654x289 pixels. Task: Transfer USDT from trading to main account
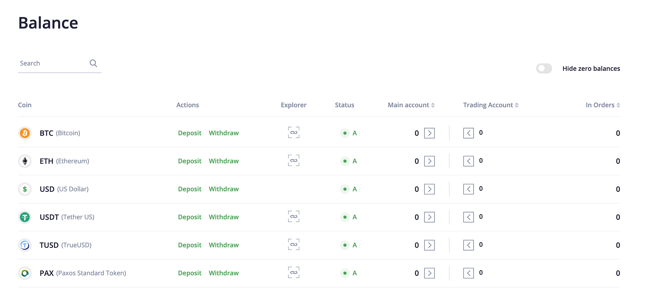469,217
